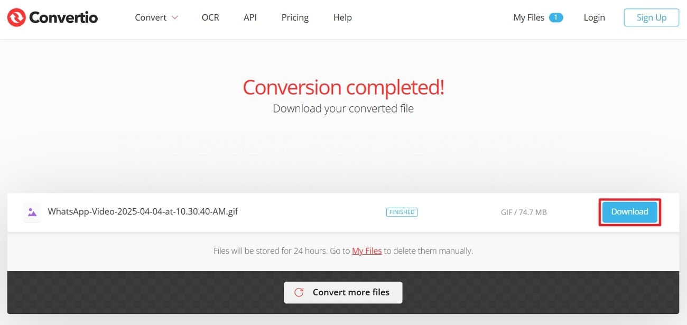The image size is (687, 325).
Task: Click the refresh icon on Convert more files
Action: click(299, 292)
